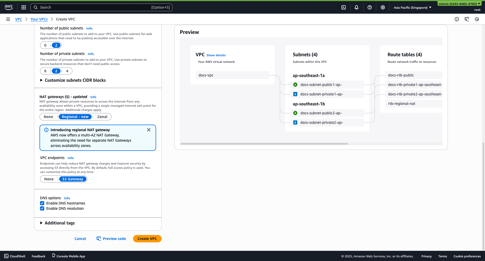Navigate to the VPC breadcrumb link
This screenshot has width=485, height=261.
point(19,19)
